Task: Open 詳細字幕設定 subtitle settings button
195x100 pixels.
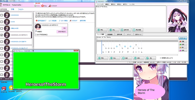Action: tap(62, 32)
